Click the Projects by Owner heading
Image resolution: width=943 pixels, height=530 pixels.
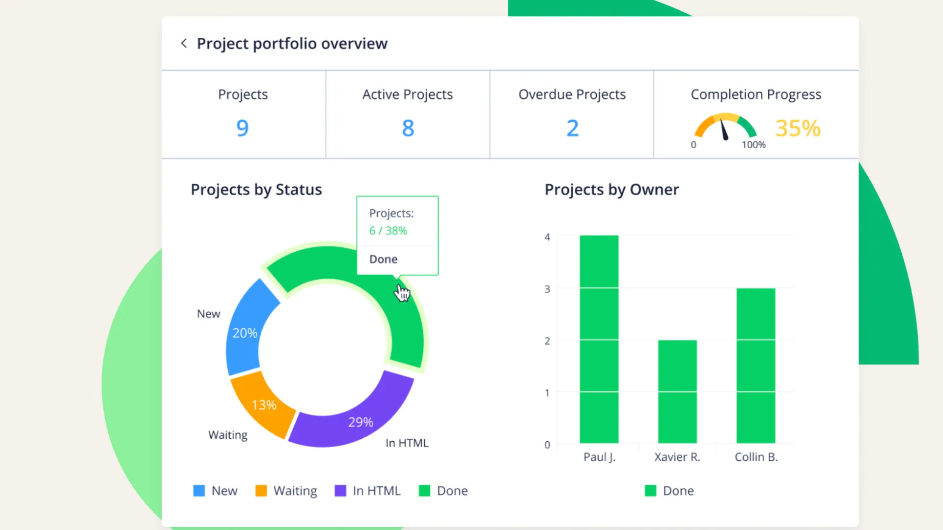pyautogui.click(x=611, y=189)
